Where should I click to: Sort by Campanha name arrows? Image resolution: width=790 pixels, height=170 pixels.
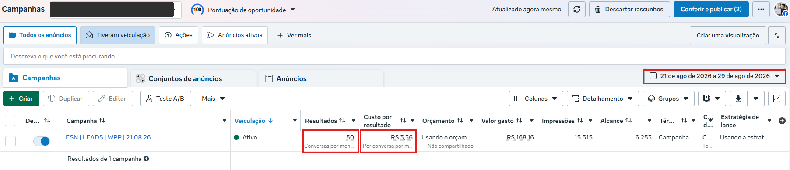102,120
